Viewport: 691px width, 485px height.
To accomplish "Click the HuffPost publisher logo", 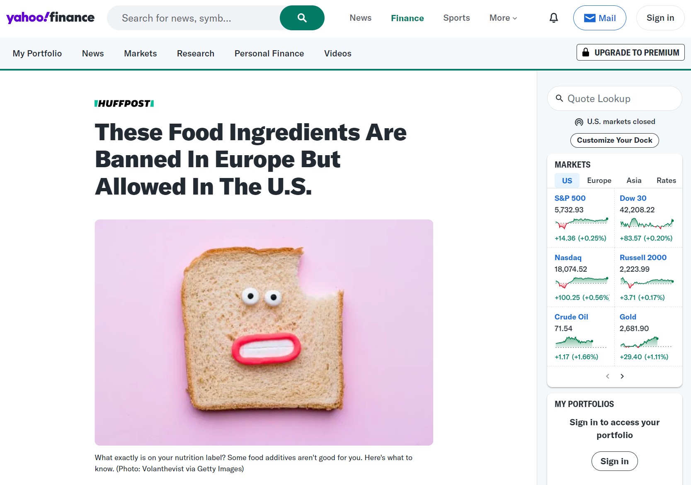I will click(124, 103).
